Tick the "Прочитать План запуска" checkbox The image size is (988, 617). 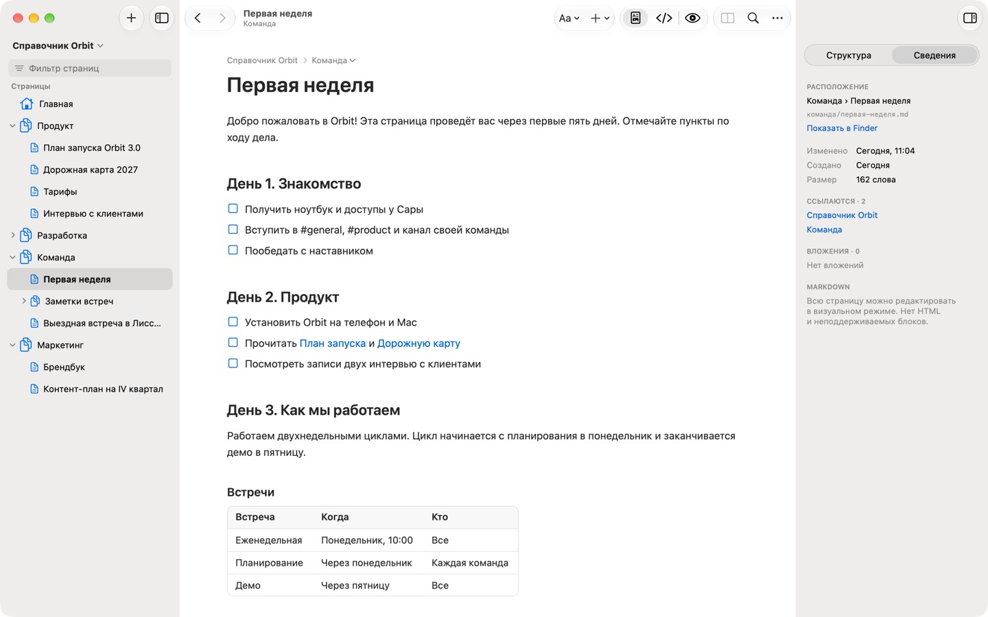point(233,342)
